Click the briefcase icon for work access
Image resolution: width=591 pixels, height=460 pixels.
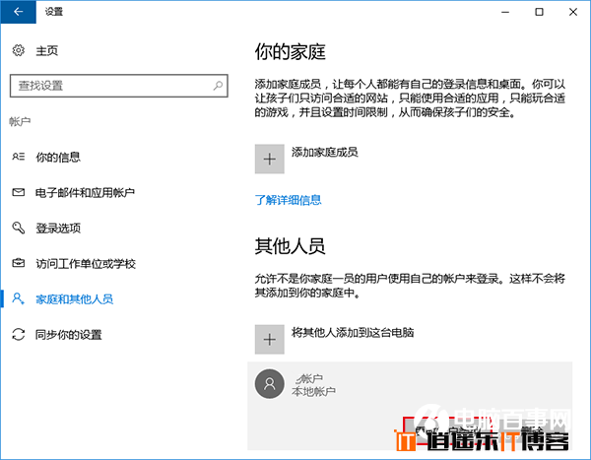click(17, 263)
